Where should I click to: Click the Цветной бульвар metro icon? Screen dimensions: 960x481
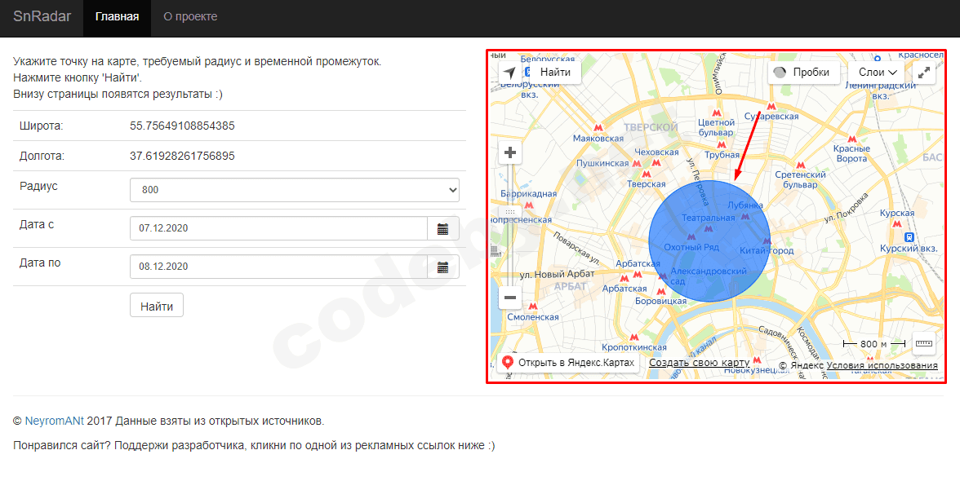716,113
